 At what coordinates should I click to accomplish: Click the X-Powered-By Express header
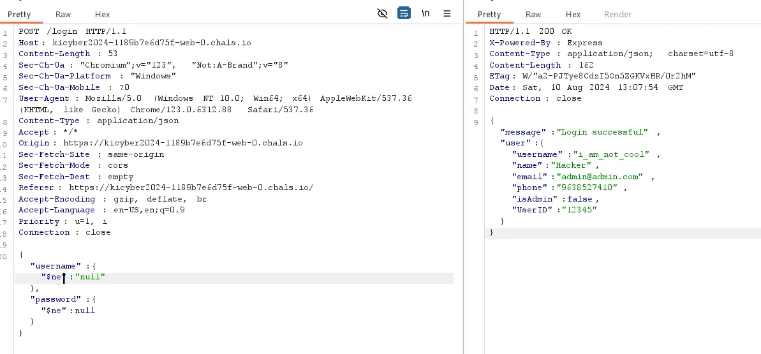tap(545, 43)
